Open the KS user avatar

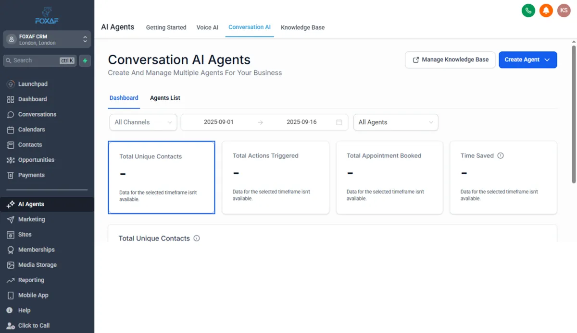pyautogui.click(x=564, y=11)
